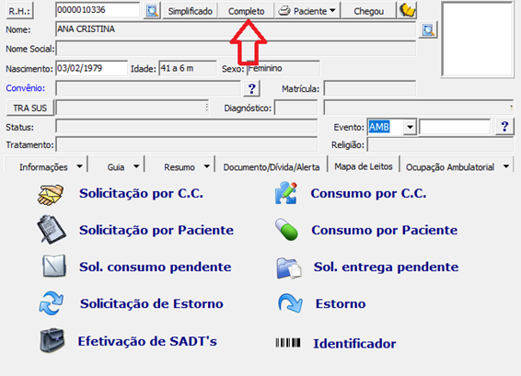Click the TRA SUS button

[x=29, y=108]
